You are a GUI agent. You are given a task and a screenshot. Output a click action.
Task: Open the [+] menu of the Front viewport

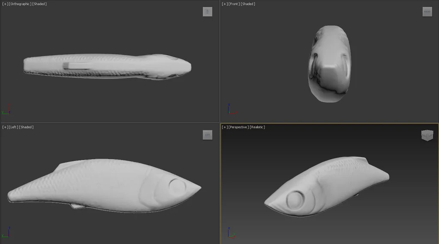tap(225, 4)
